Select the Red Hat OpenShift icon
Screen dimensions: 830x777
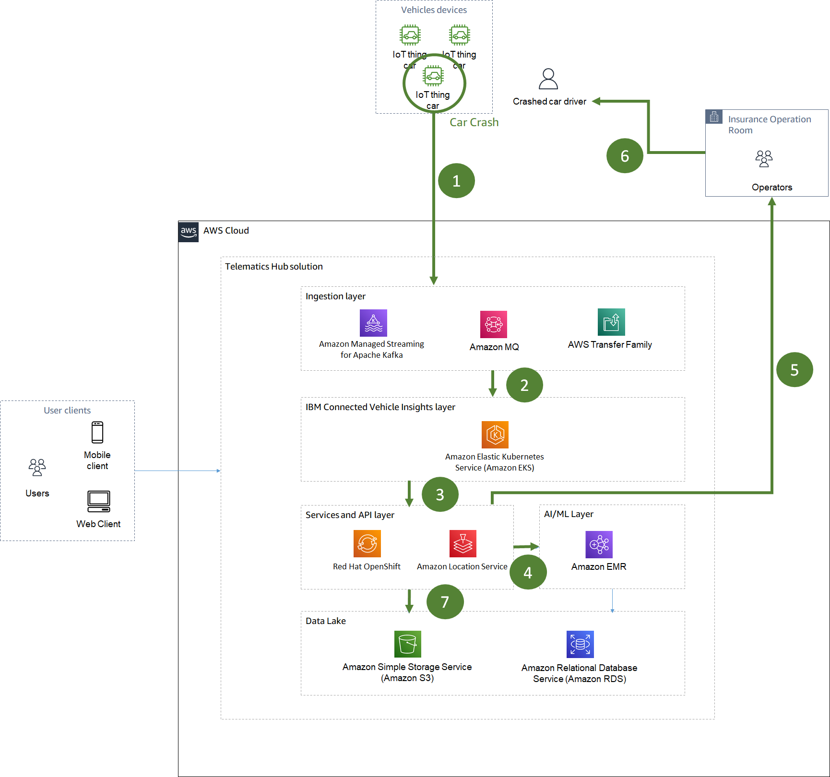click(x=367, y=543)
